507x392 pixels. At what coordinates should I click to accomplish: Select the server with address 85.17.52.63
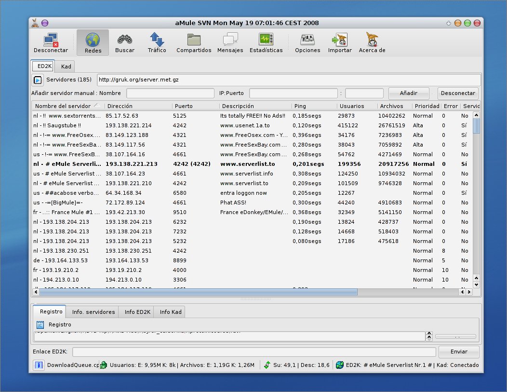click(252, 116)
